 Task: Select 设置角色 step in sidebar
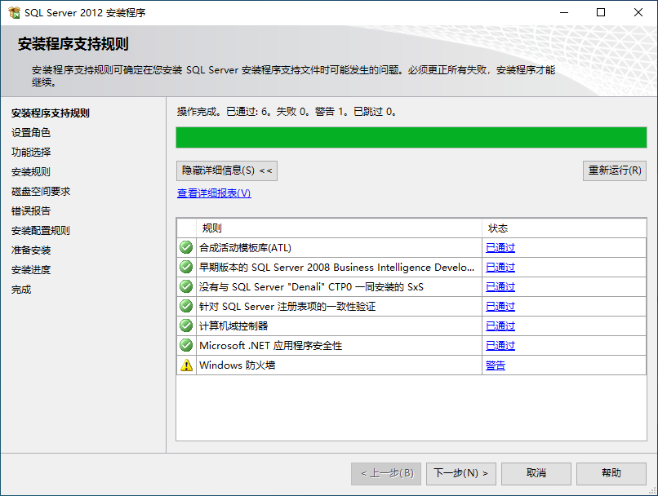pyautogui.click(x=31, y=132)
